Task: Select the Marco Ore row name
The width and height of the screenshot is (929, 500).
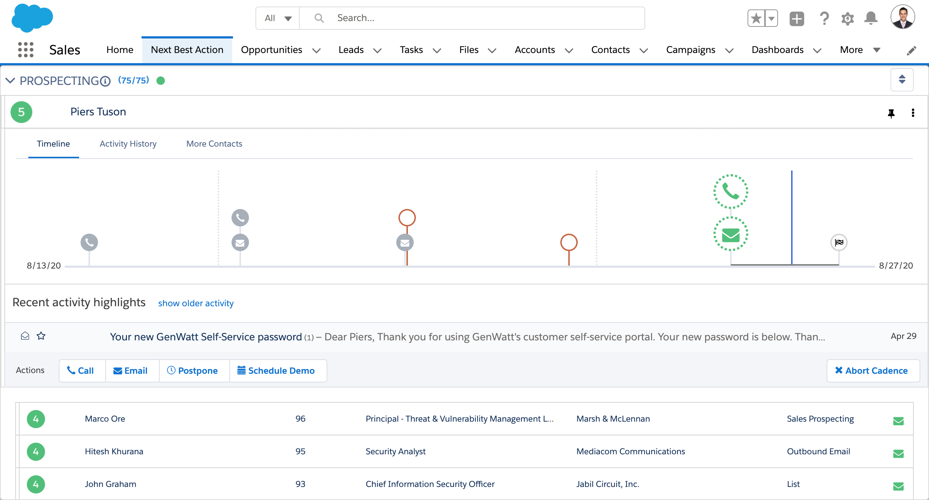Action: point(105,419)
